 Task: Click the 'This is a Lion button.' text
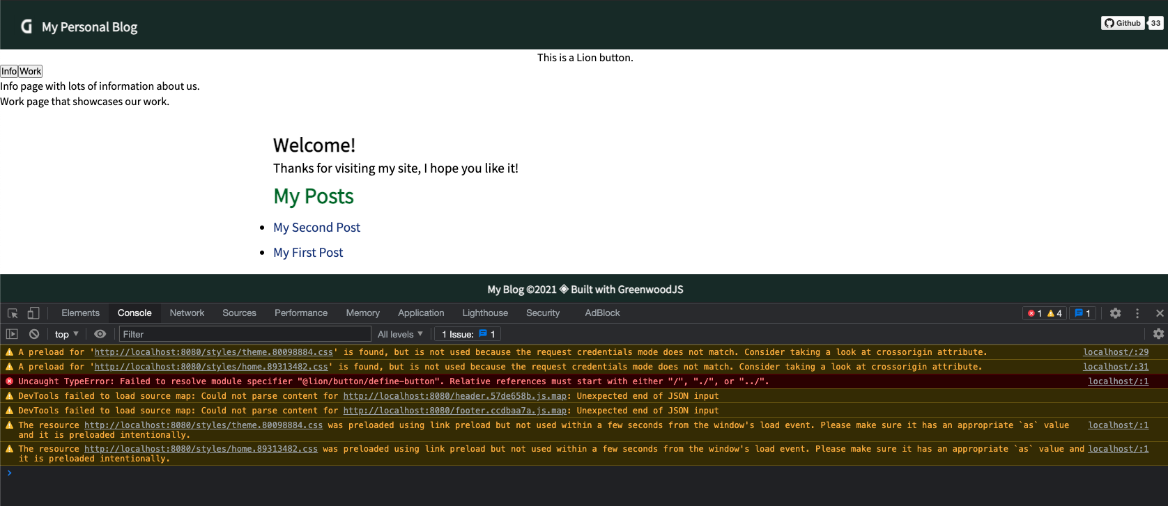click(x=585, y=58)
